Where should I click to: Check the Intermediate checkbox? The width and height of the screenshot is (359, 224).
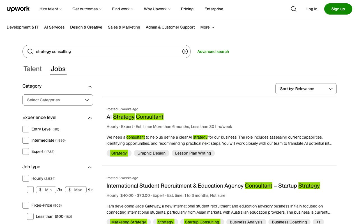pyautogui.click(x=26, y=140)
